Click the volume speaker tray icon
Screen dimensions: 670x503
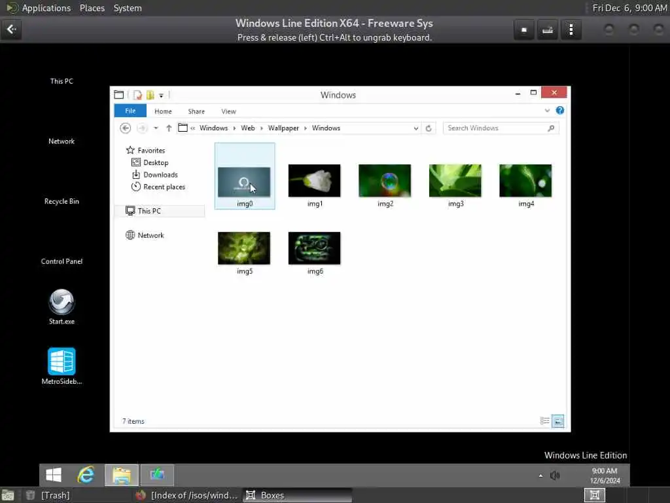[555, 475]
